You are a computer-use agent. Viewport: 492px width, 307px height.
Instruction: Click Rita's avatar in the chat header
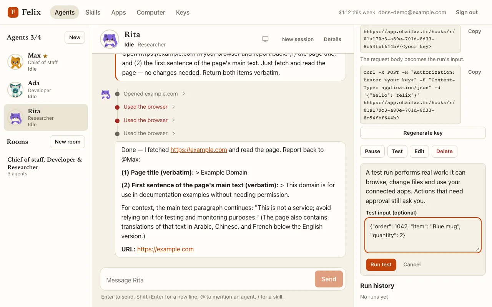(x=110, y=39)
